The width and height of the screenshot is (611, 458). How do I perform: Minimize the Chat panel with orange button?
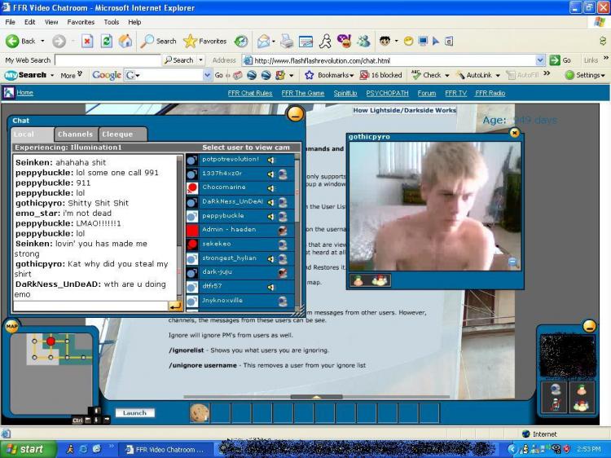(295, 113)
